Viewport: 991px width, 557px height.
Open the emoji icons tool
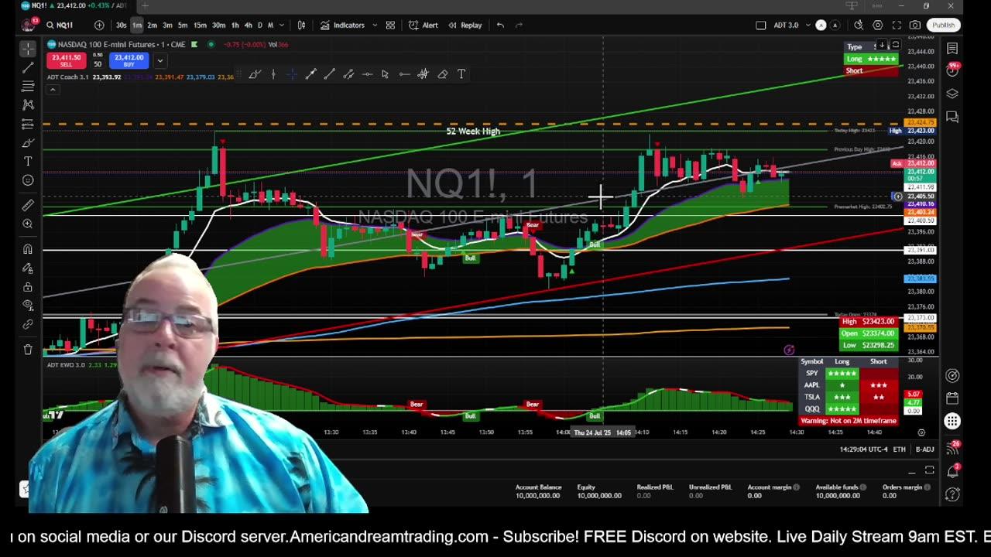click(28, 180)
